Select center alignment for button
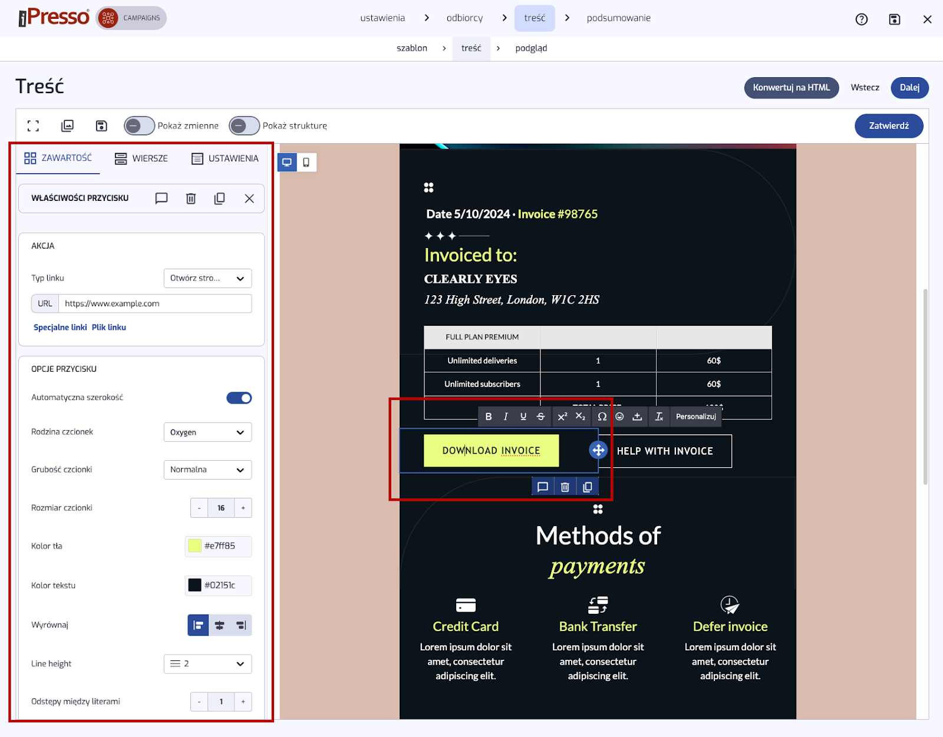Image resolution: width=943 pixels, height=737 pixels. click(219, 625)
